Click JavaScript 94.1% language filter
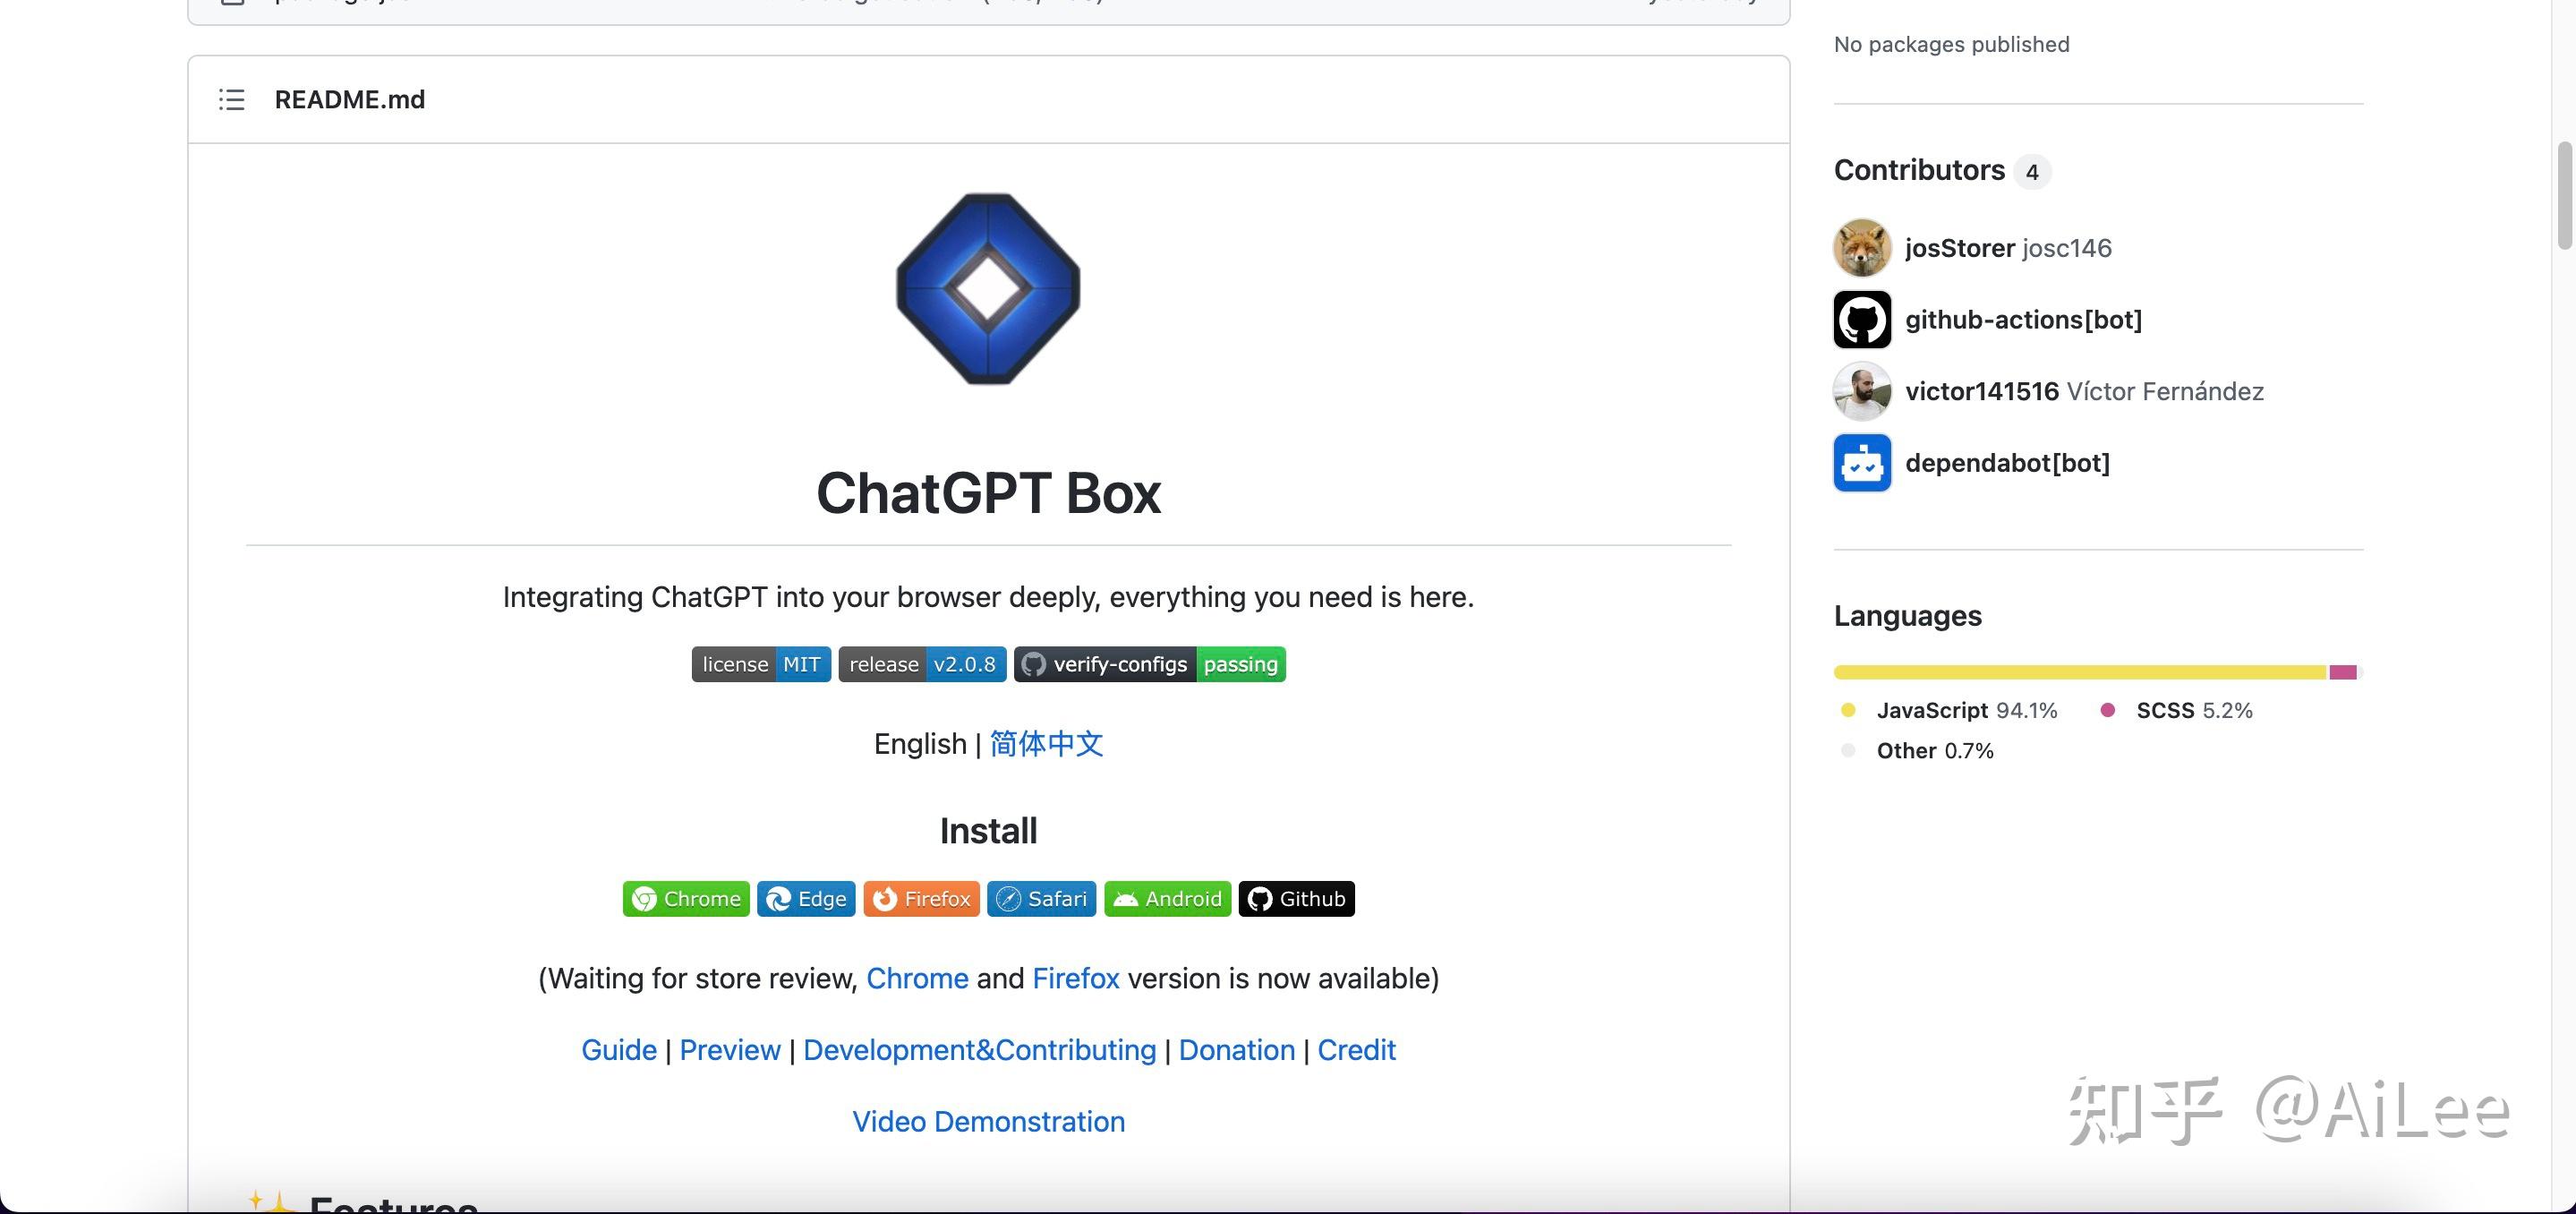2576x1214 pixels. [x=1965, y=710]
